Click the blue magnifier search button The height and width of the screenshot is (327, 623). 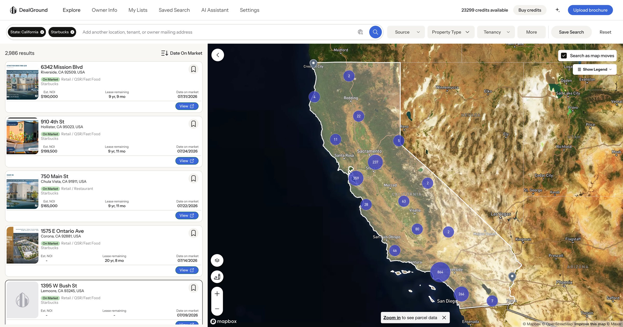click(x=375, y=32)
